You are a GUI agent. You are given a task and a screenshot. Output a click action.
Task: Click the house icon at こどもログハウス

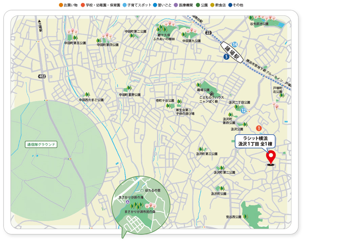212,93
